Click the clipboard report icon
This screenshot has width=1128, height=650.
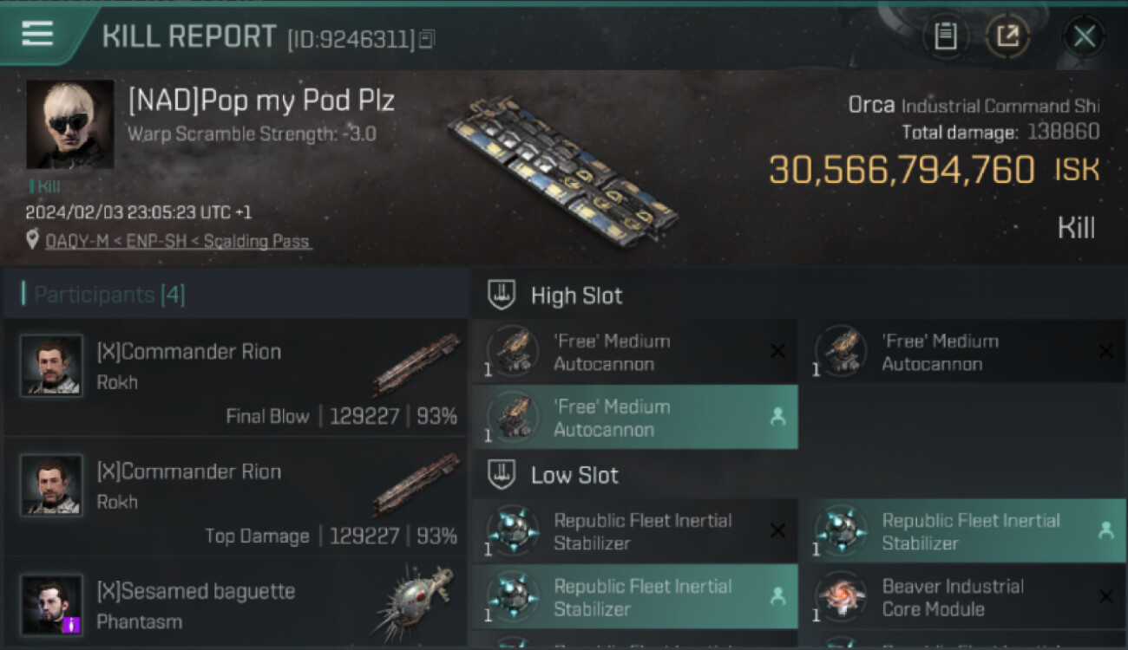[x=945, y=36]
